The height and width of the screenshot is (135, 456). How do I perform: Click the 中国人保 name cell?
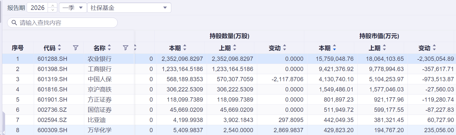point(100,79)
